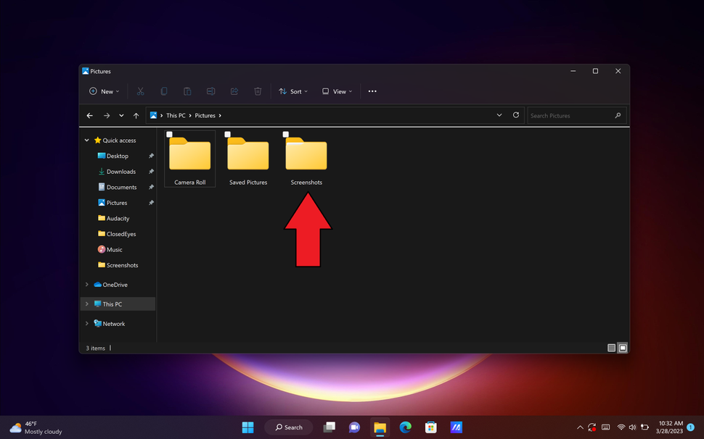This screenshot has width=704, height=439.
Task: Delete selection using the trash icon
Action: (x=258, y=91)
